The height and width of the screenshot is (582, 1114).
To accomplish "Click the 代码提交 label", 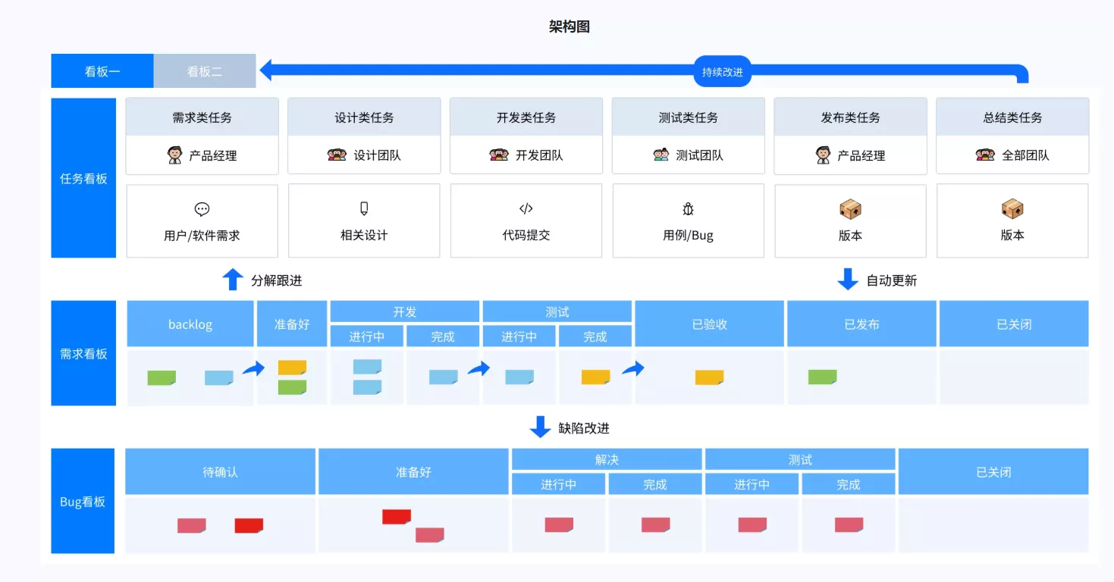I will coord(526,236).
